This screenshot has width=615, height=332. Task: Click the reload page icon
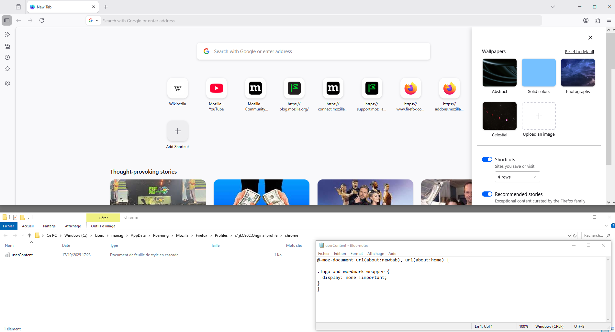[x=42, y=20]
